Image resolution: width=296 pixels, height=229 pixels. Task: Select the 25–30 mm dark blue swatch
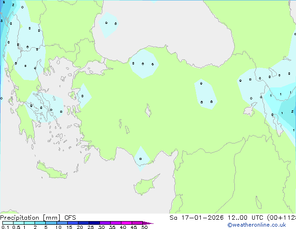click(x=94, y=223)
